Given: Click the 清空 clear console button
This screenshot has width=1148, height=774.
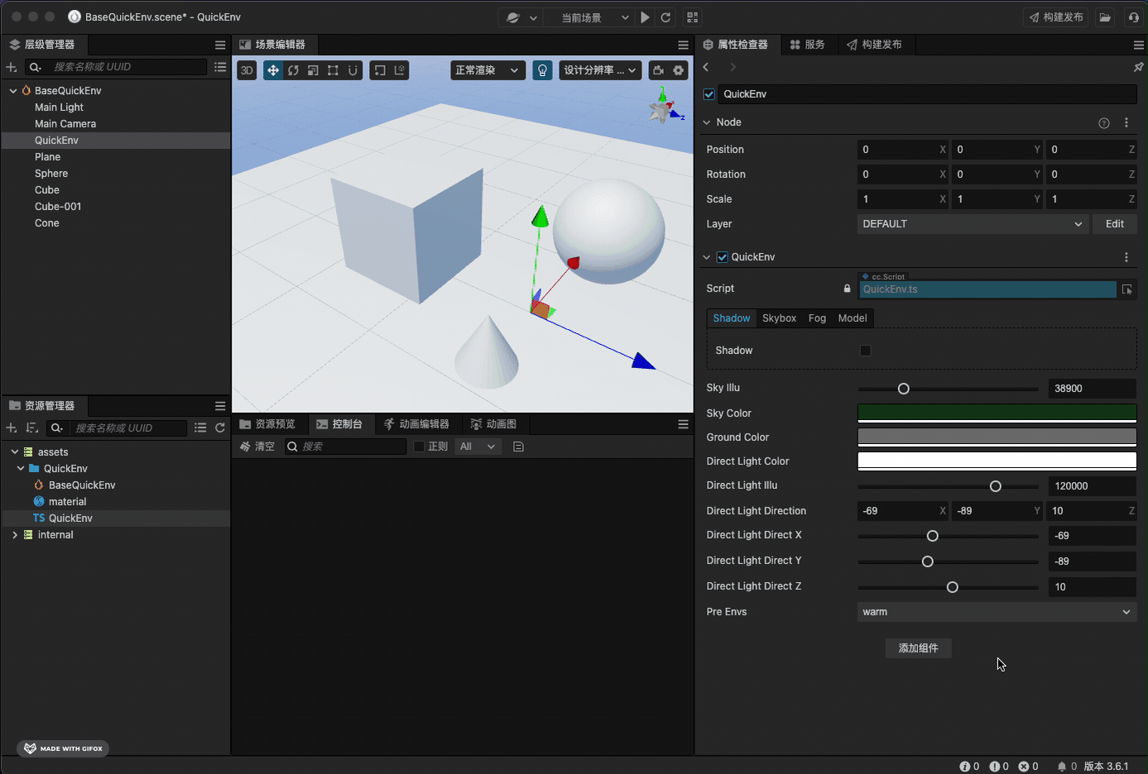Looking at the screenshot, I should [x=257, y=447].
